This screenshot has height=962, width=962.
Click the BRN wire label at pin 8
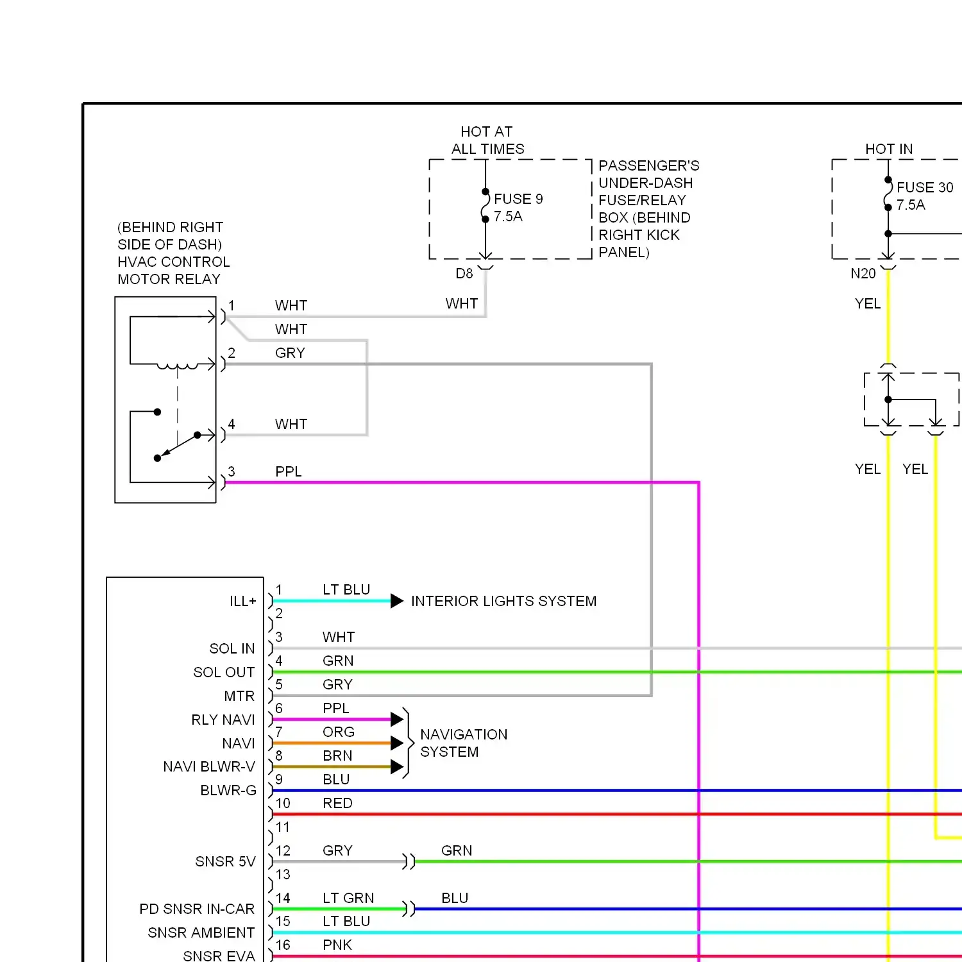[x=338, y=755]
